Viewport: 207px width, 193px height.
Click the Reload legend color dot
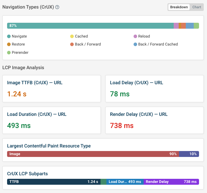tap(135, 36)
